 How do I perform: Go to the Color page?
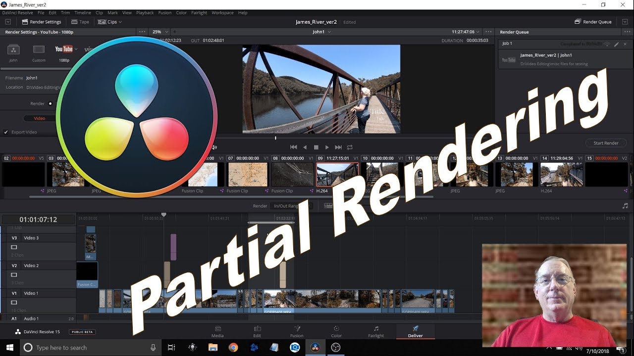[336, 331]
